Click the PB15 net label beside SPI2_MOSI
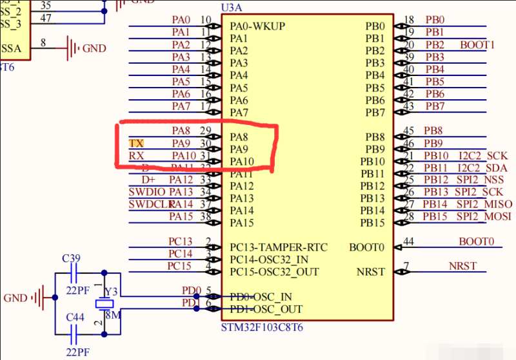Viewport: 516px width, 360px height. [x=435, y=216]
